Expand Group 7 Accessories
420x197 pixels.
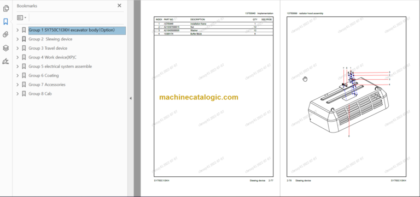point(17,85)
